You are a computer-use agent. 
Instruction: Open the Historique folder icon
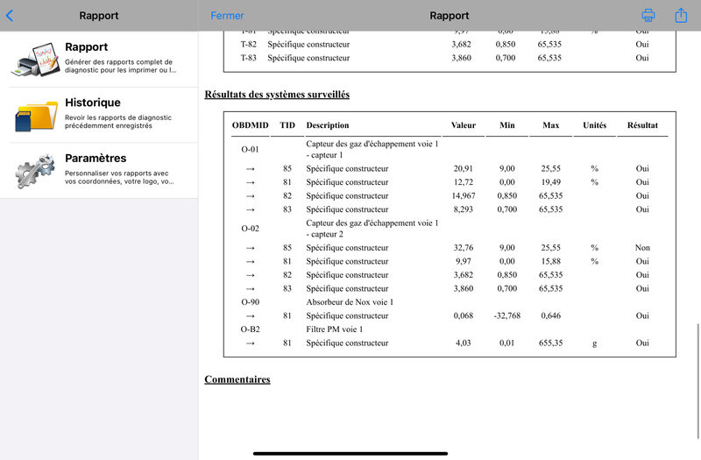tap(36, 116)
